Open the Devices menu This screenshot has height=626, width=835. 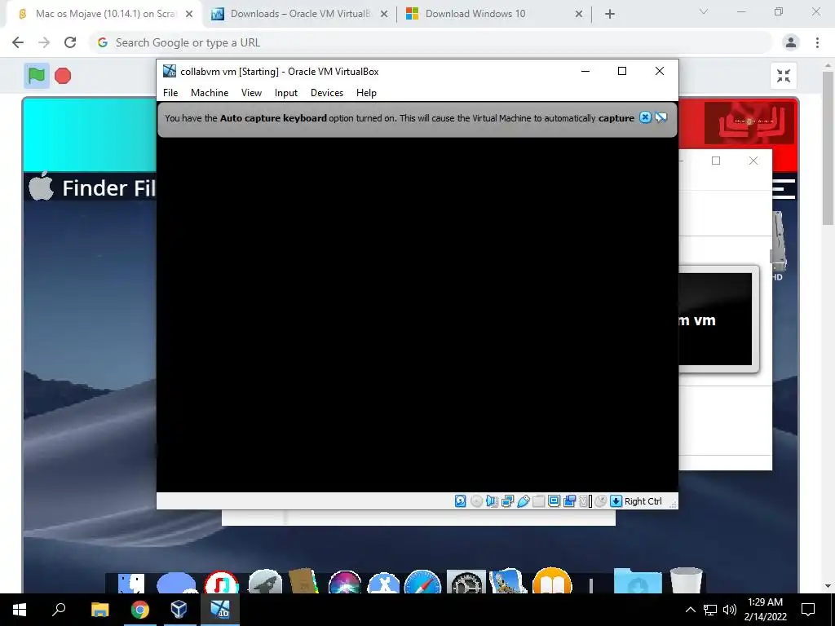327,93
